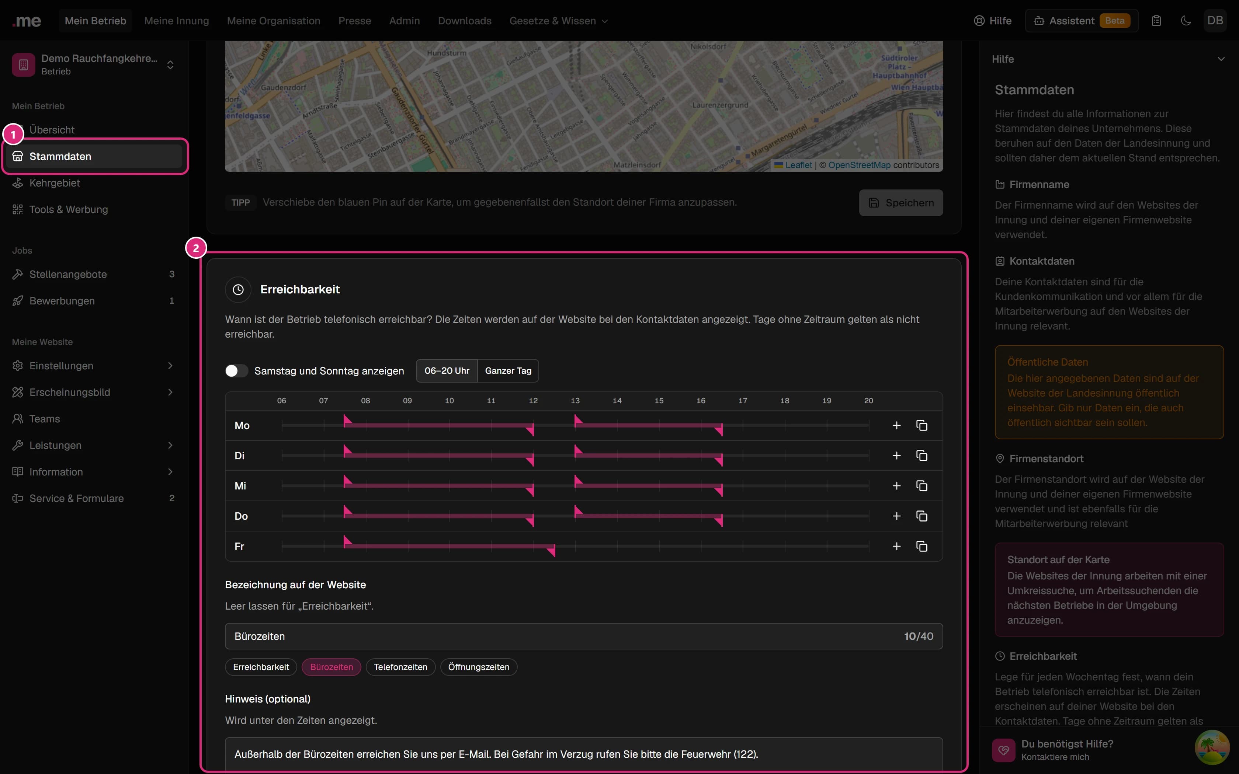
Task: Add a time range for Monday
Action: tap(896, 425)
